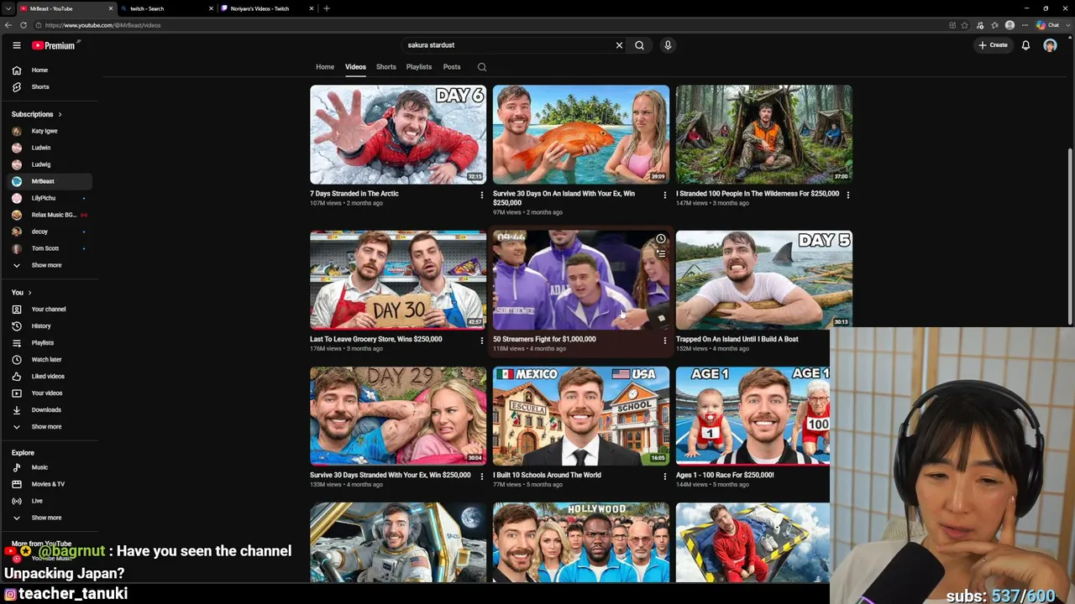Open options for I Stranded 100 People video
The width and height of the screenshot is (1075, 604).
[847, 195]
